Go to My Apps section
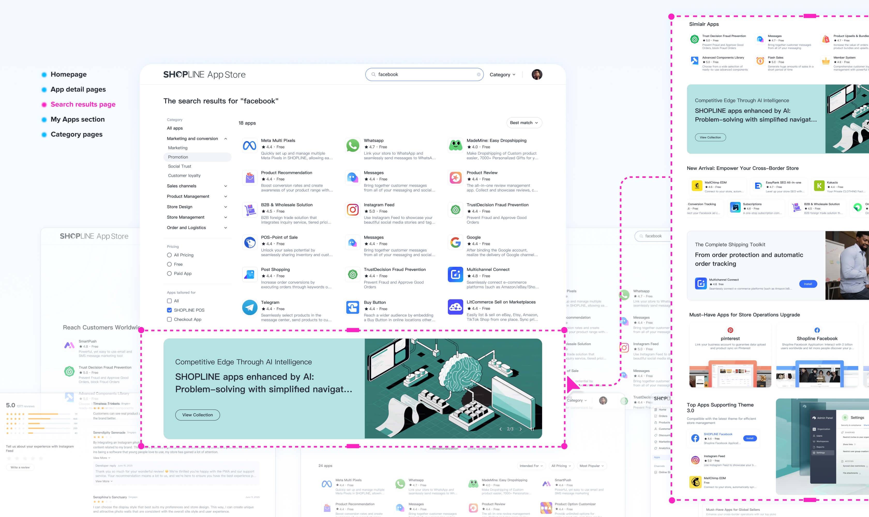869x517 pixels. [77, 119]
